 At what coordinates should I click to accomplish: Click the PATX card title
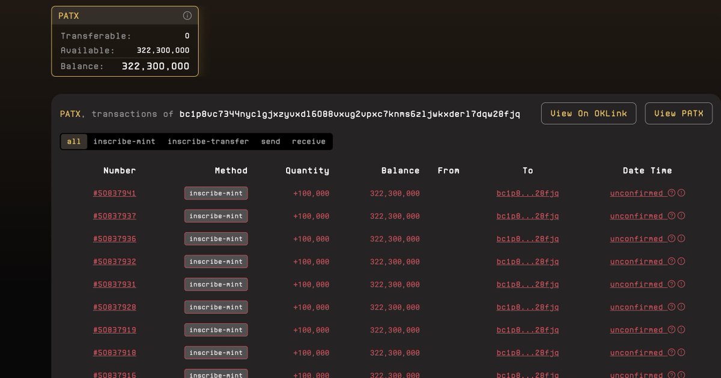tap(68, 16)
